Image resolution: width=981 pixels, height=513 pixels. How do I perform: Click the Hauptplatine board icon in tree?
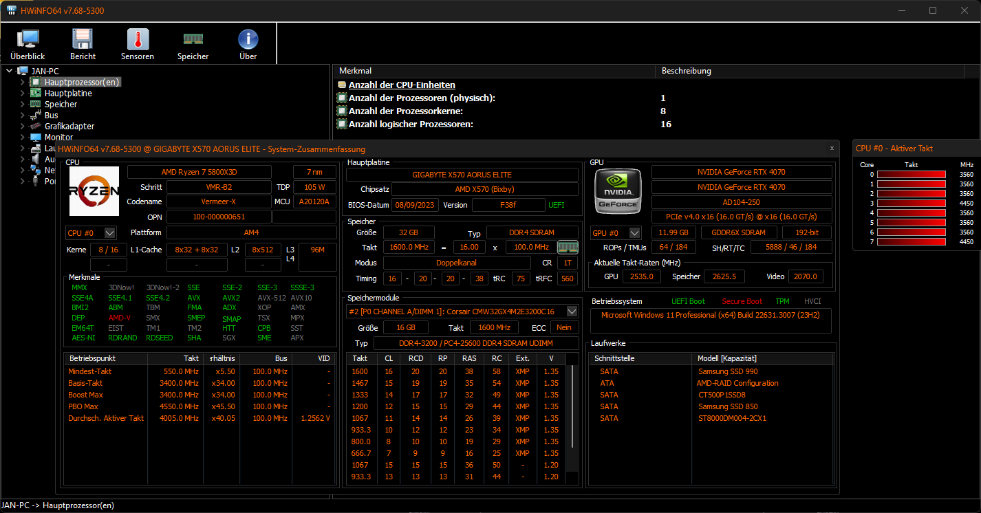36,93
